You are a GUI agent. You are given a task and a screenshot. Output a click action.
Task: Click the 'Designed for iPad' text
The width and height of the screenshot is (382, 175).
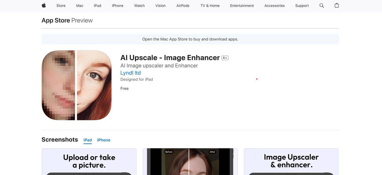pos(137,80)
